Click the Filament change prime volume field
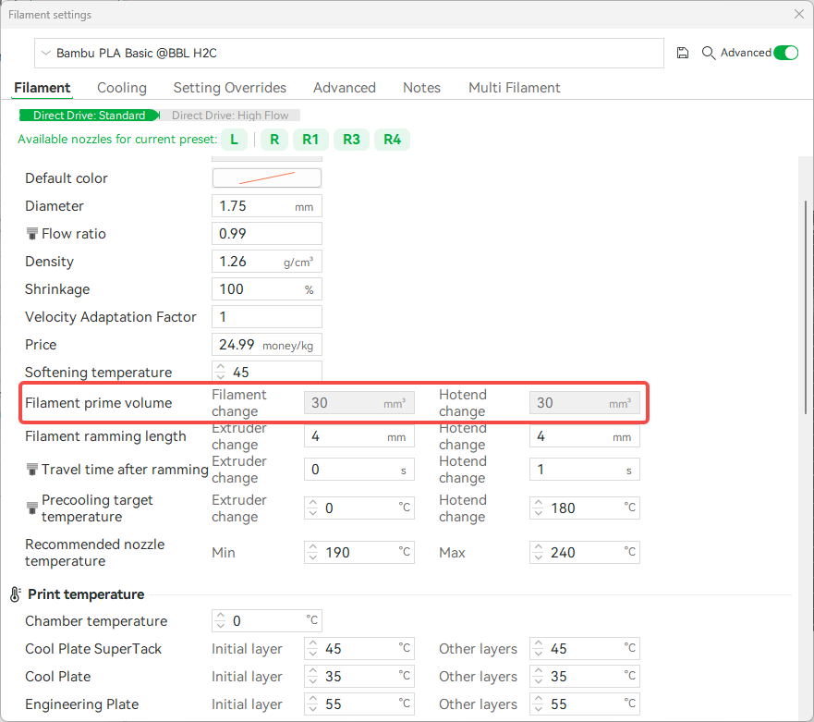814x722 pixels. click(x=359, y=403)
